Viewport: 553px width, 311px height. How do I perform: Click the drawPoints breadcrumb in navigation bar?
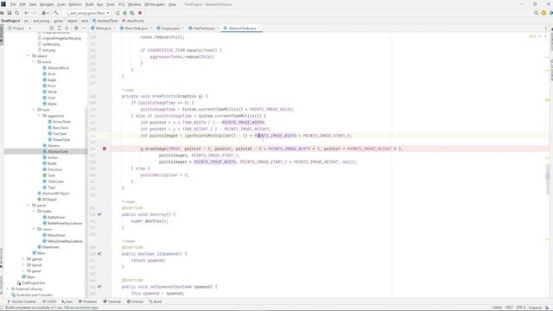click(x=133, y=21)
